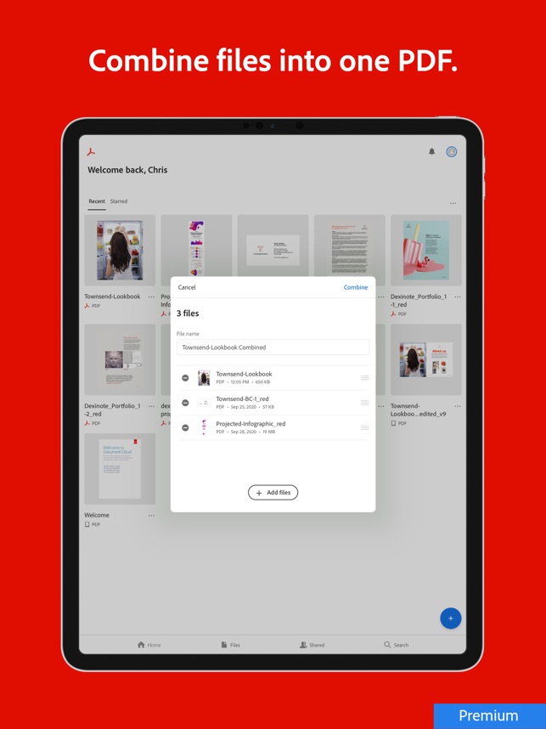The width and height of the screenshot is (546, 729).
Task: Grab reorder handle for Townsend-Lookbook row
Action: (365, 378)
